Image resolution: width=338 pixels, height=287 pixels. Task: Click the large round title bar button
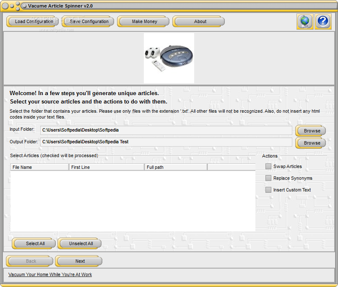[5, 6]
